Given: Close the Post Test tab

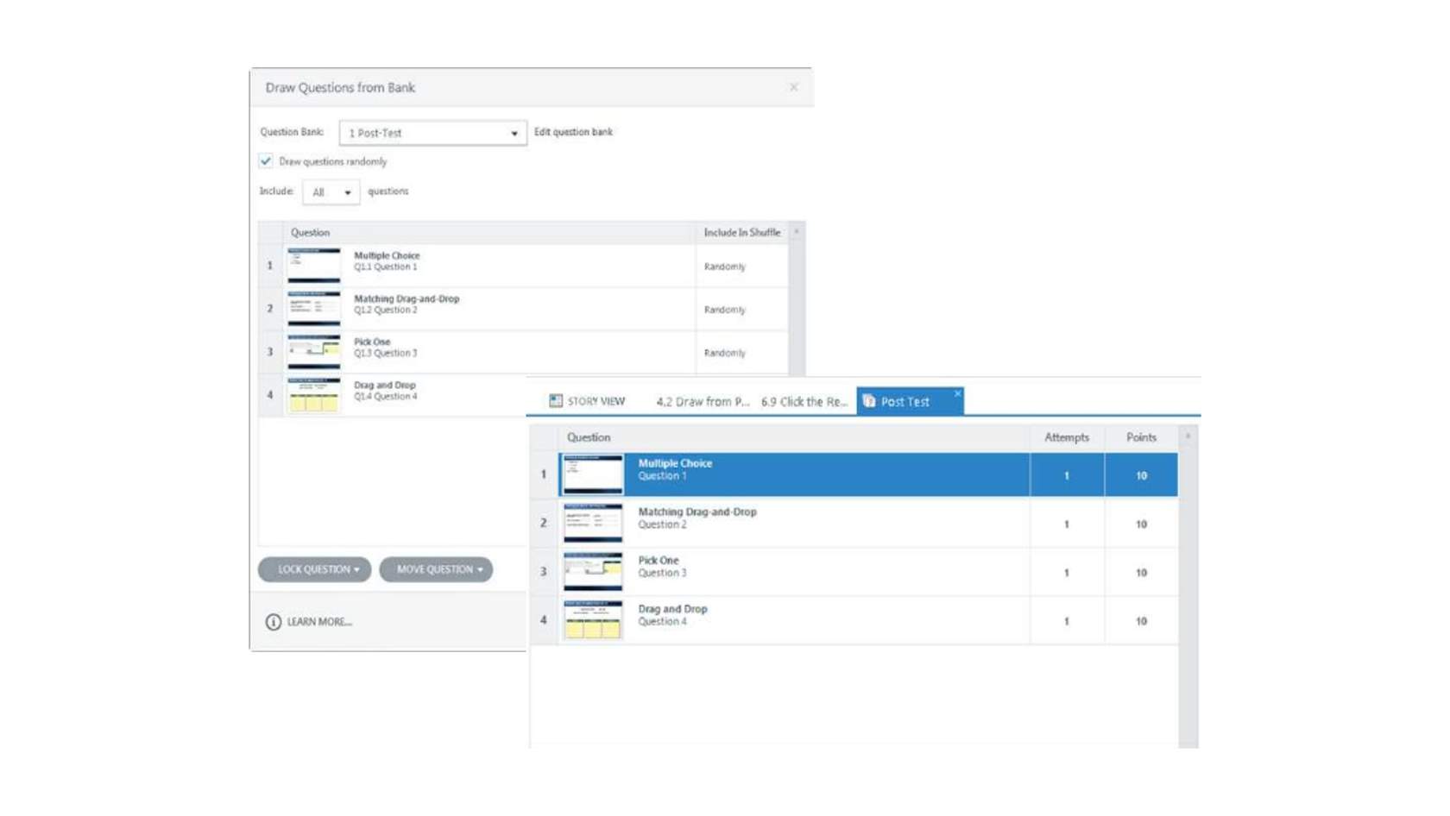Looking at the screenshot, I should tap(956, 393).
